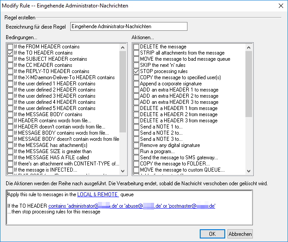Check the Run a program action
Image resolution: width=288 pixels, height=242 pixels.
coord(137,151)
